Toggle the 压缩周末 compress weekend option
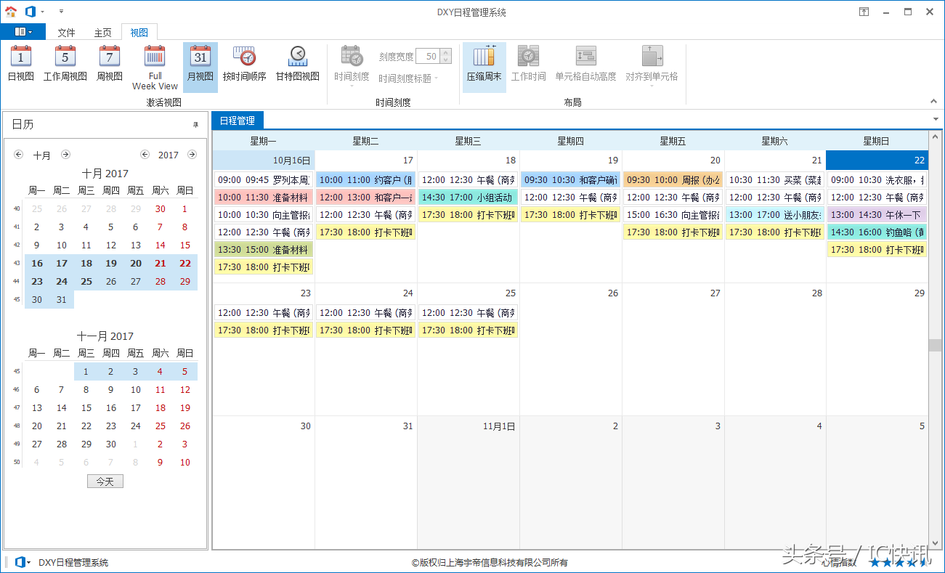Image resolution: width=945 pixels, height=573 pixels. (x=484, y=64)
